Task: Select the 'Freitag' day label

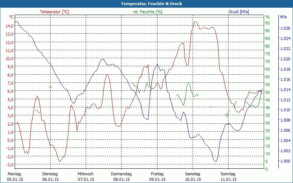Action: tap(157, 174)
